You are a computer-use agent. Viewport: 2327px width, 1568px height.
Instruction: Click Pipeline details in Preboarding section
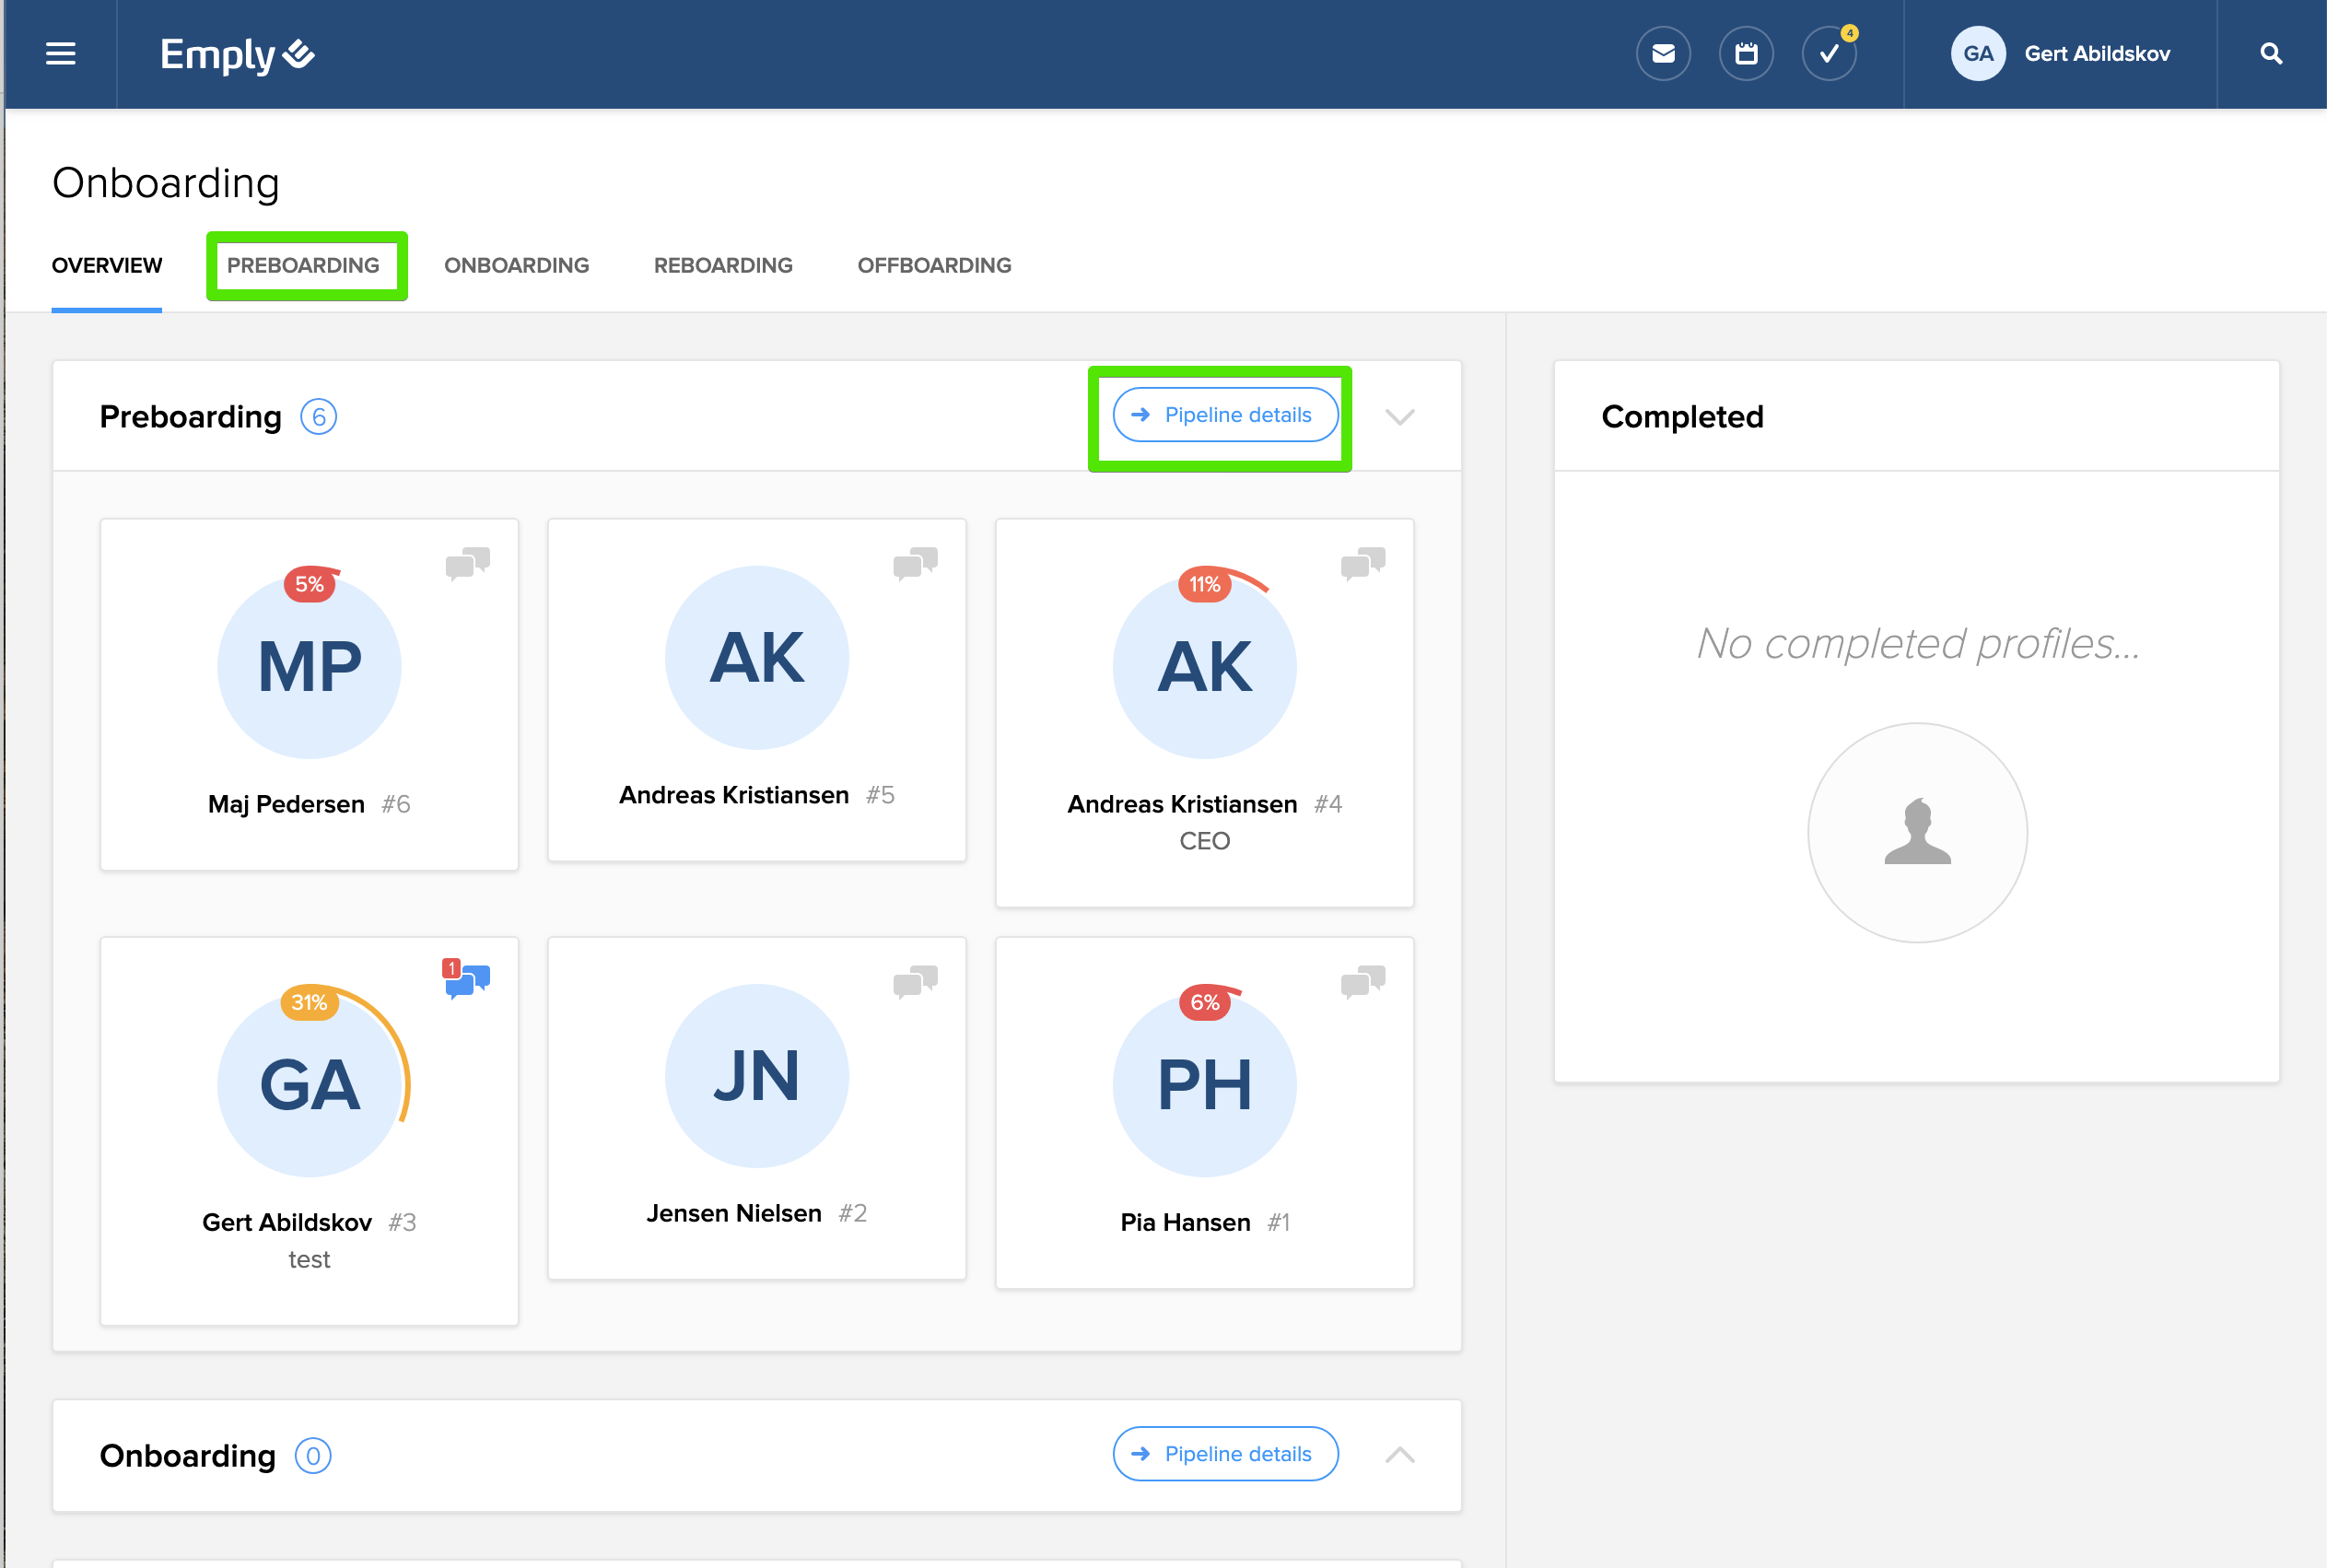click(x=1225, y=415)
